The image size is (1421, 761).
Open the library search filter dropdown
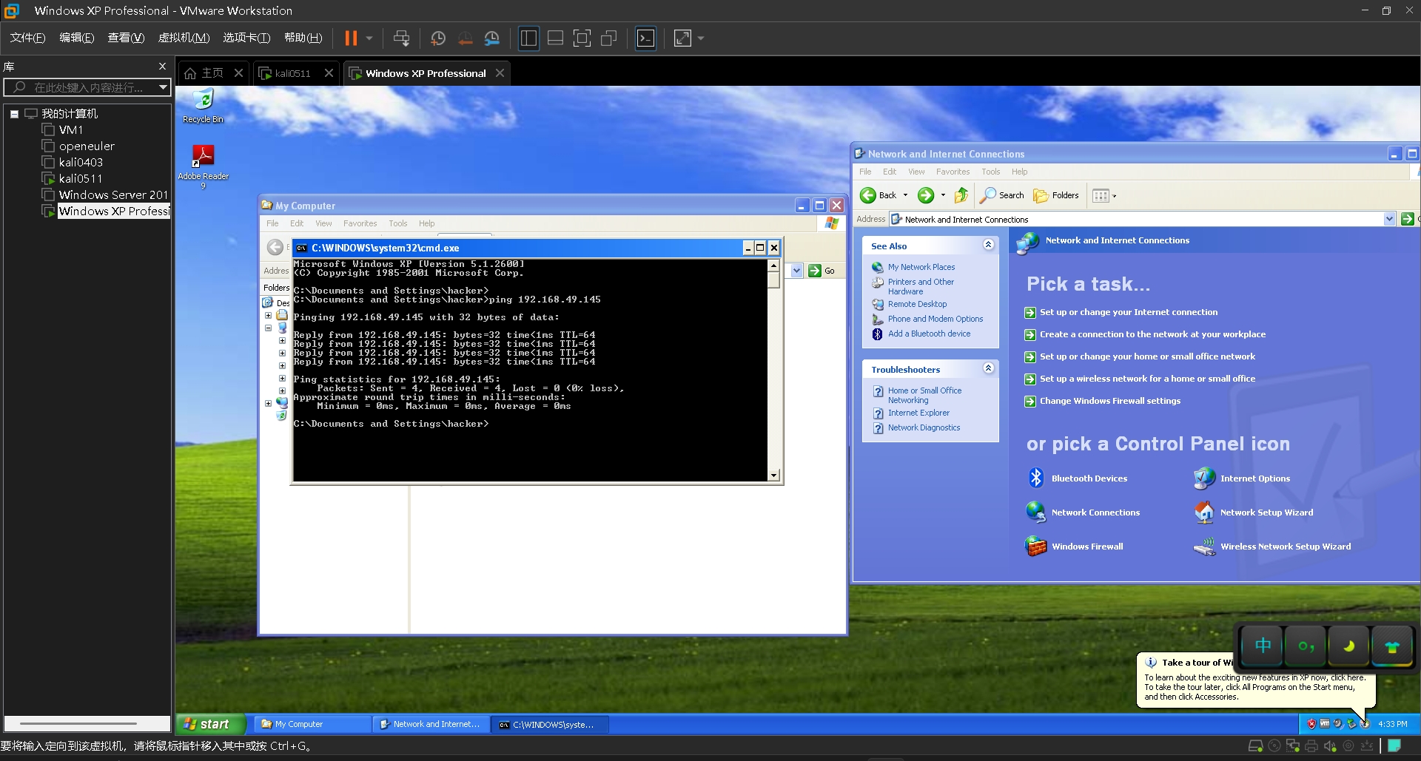[163, 87]
